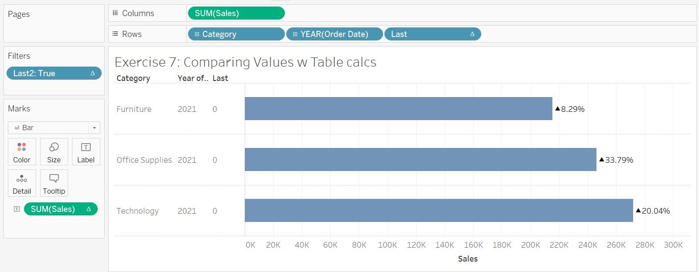Click the Category column header
Screen dimensions: 699x272
click(133, 78)
